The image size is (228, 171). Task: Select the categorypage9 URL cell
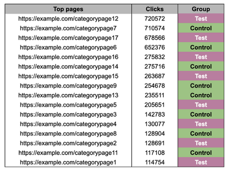(68, 86)
